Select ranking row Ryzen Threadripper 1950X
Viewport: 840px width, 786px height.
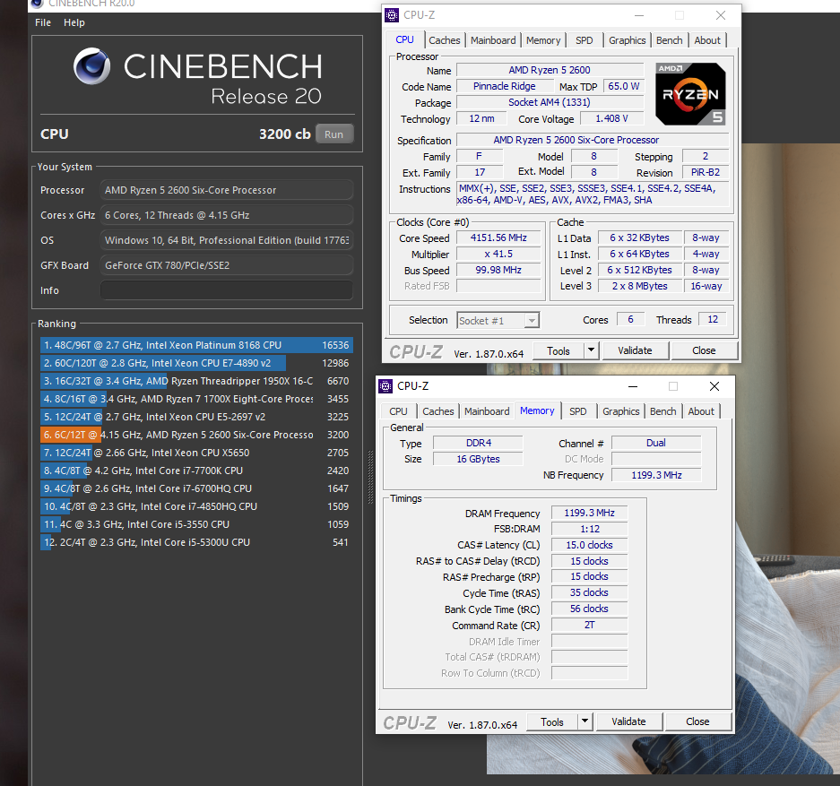pyautogui.click(x=196, y=381)
